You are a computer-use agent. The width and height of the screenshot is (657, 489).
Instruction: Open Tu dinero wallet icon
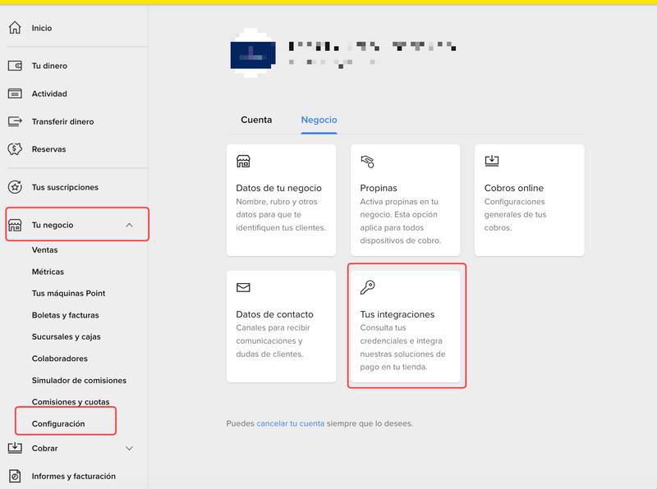tap(14, 66)
